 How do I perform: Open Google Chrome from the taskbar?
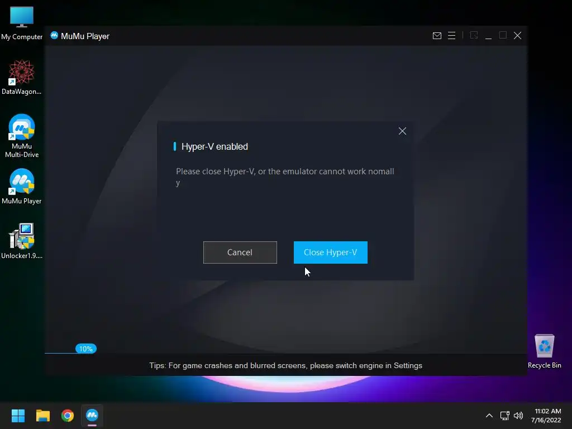[x=68, y=416]
